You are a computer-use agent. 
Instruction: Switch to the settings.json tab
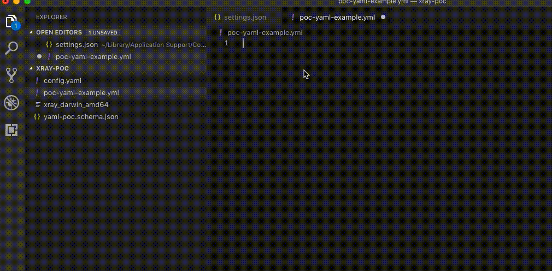pos(244,17)
